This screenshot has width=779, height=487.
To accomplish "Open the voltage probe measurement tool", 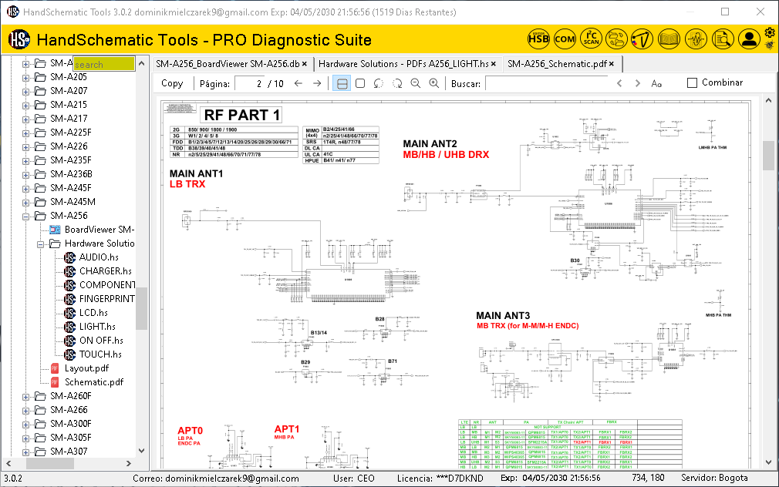I will pos(642,39).
